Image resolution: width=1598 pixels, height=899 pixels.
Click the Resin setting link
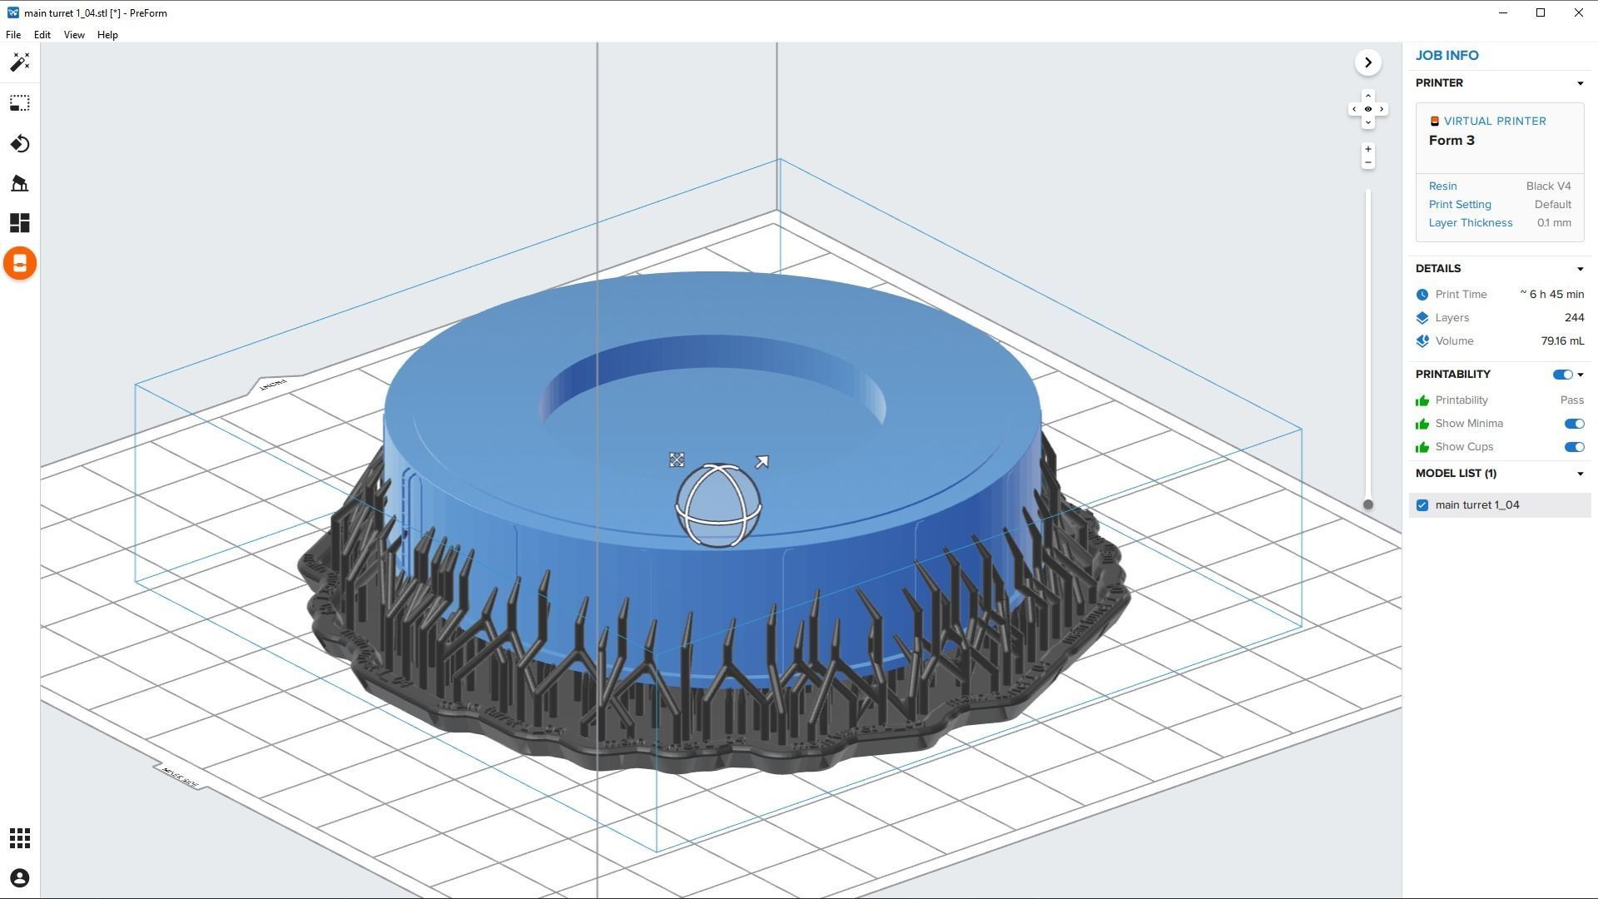1442,186
